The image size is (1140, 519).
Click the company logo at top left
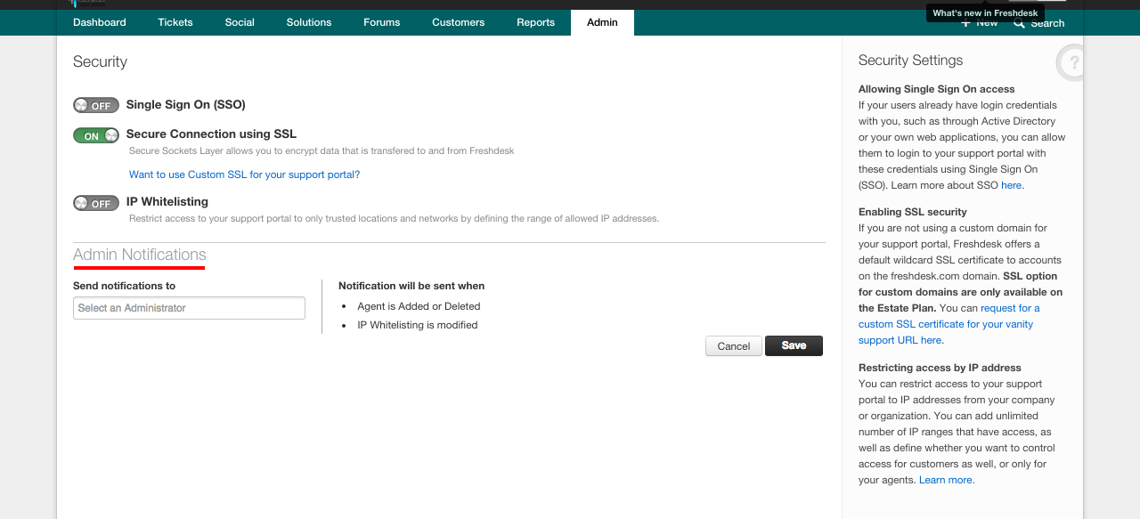pyautogui.click(x=85, y=4)
